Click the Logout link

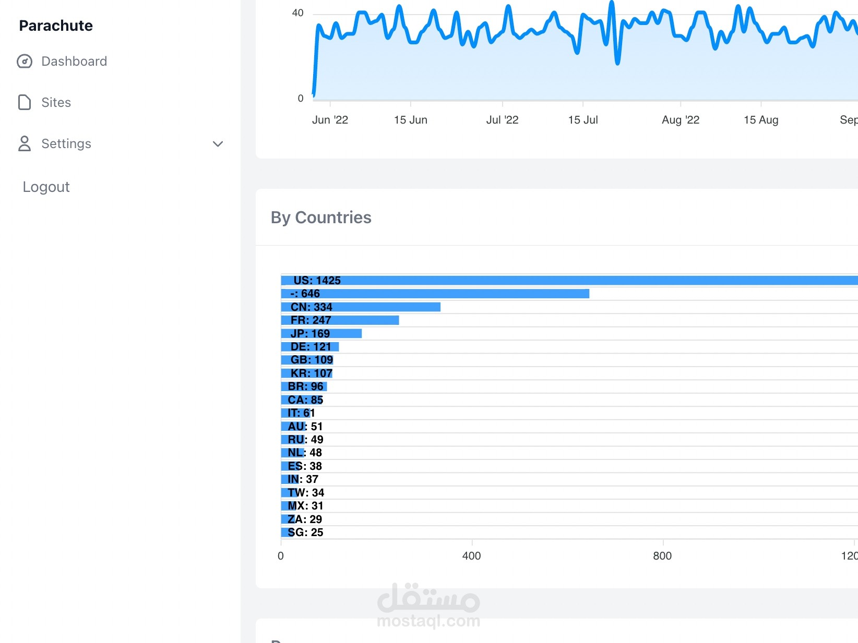point(46,187)
